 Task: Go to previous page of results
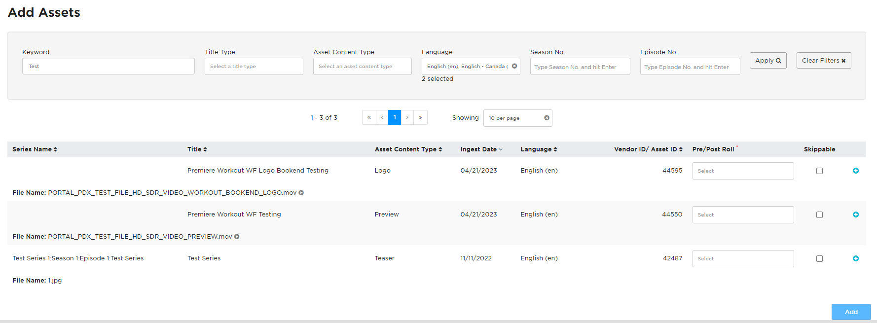[x=382, y=117]
